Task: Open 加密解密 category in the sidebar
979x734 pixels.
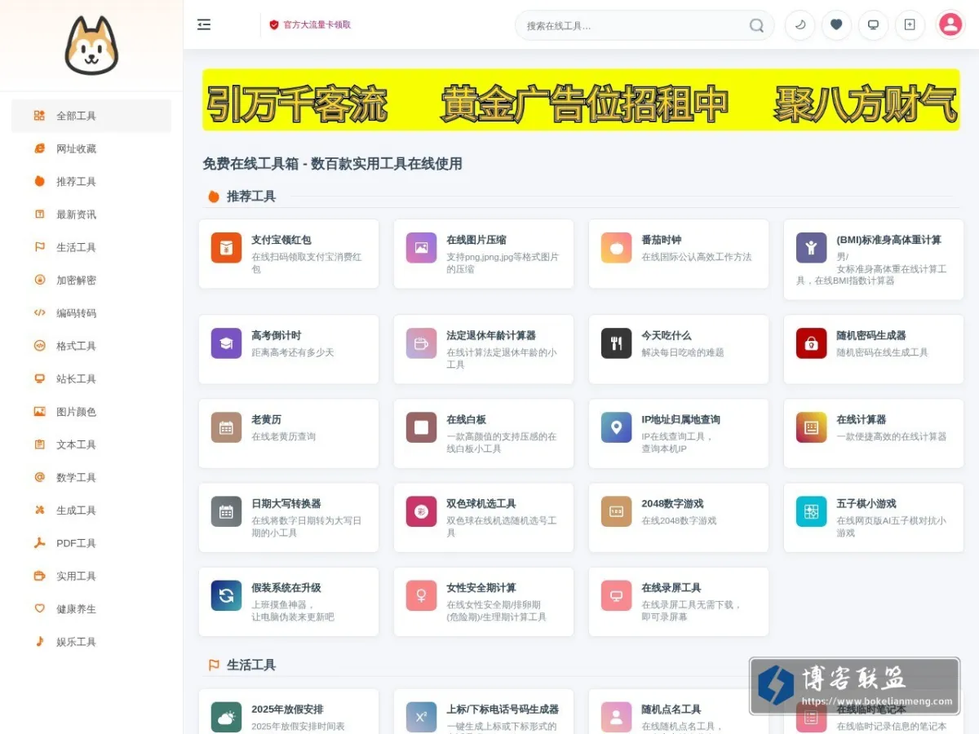Action: (x=91, y=280)
